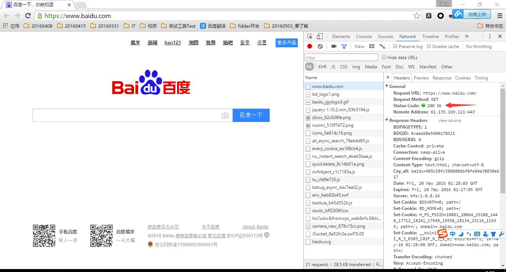Click the inspect element picker icon
This screenshot has height=272, width=506.
point(310,36)
